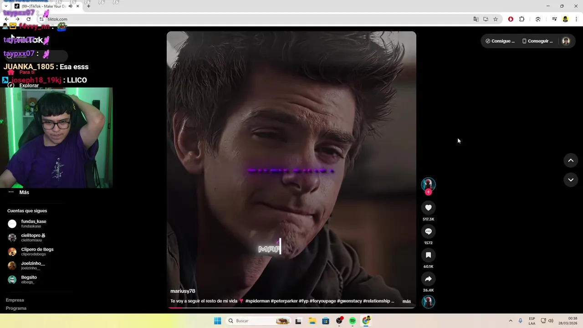Go to the previous video with up chevron
This screenshot has height=328, width=583.
coord(571,160)
